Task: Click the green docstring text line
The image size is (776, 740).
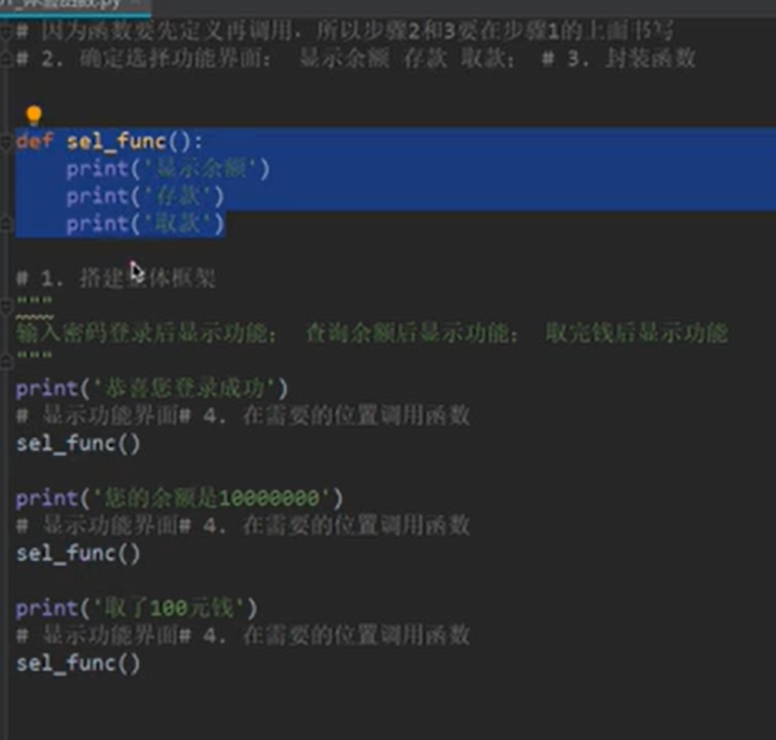Action: pyautogui.click(x=371, y=333)
